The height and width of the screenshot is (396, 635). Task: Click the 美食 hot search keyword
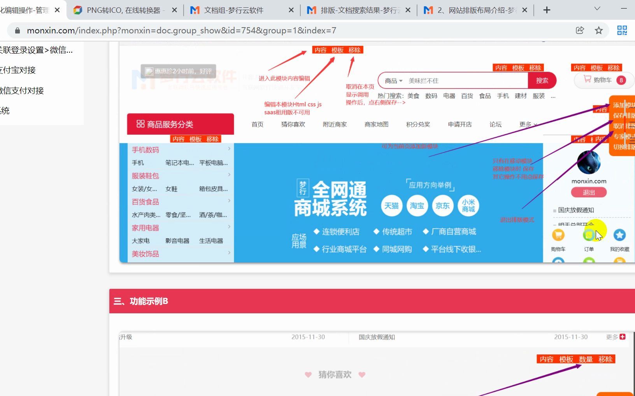[x=413, y=96]
